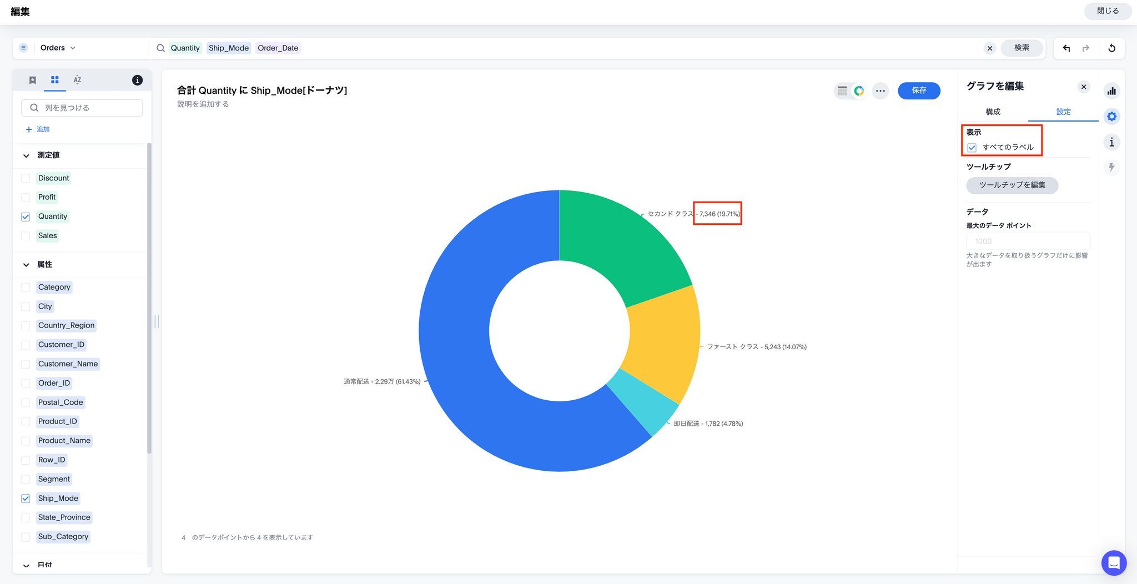
Task: Uncheck the Ship_Mode checkbox
Action: tap(26, 499)
